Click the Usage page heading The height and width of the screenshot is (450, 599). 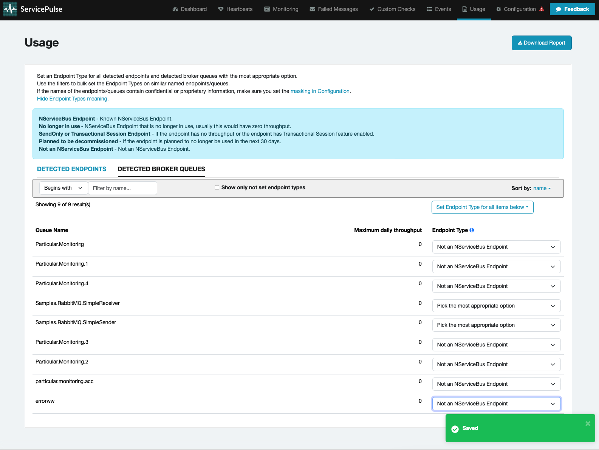tap(42, 43)
